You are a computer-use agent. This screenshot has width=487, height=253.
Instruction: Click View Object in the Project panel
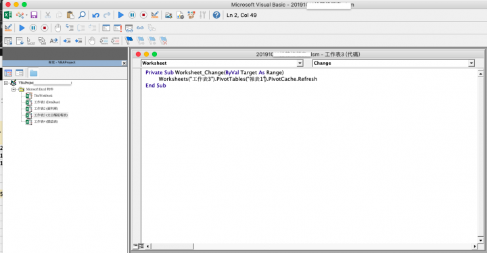point(20,73)
